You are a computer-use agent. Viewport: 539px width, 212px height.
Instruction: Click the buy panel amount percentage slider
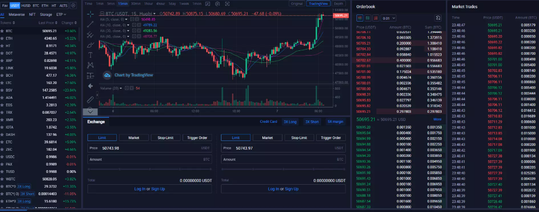pos(149,169)
